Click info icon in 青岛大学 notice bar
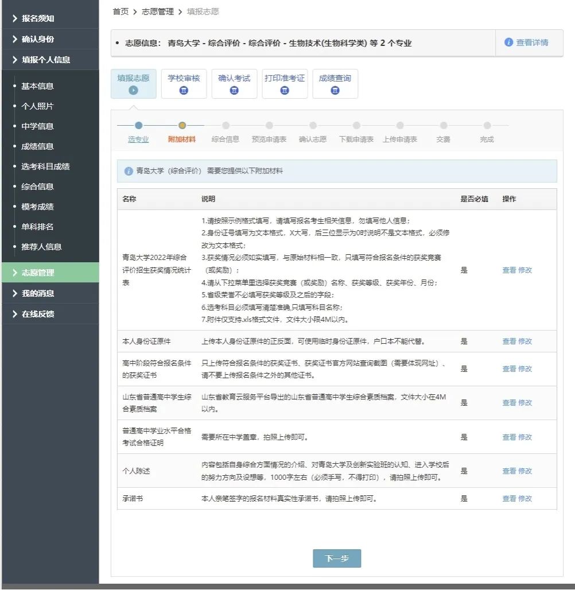 point(129,171)
